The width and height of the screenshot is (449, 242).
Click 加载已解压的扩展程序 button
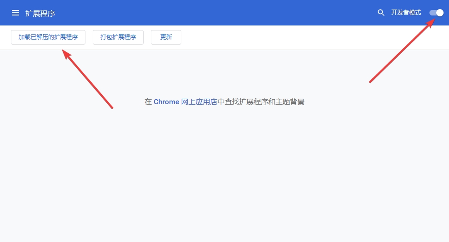[48, 37]
